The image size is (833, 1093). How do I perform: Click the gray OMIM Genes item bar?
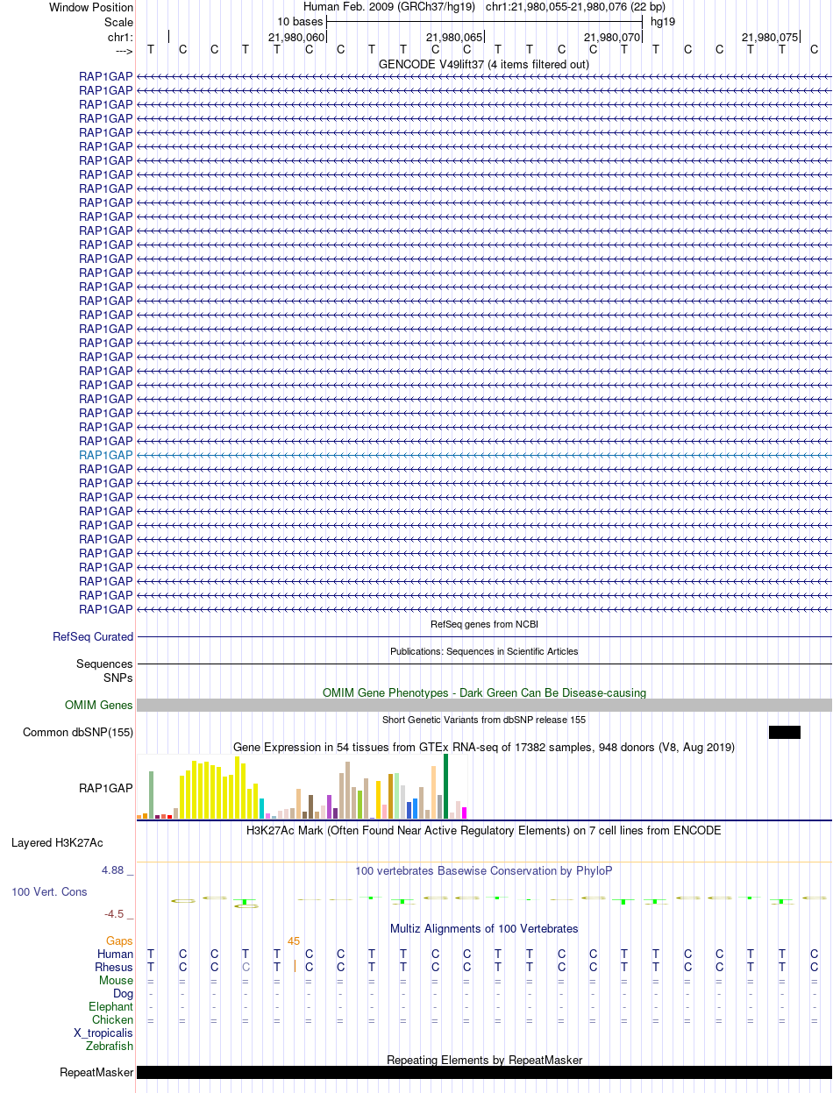coord(484,706)
